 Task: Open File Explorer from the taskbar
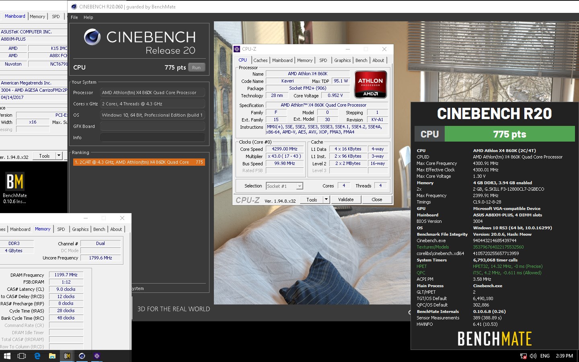pyautogui.click(x=52, y=356)
